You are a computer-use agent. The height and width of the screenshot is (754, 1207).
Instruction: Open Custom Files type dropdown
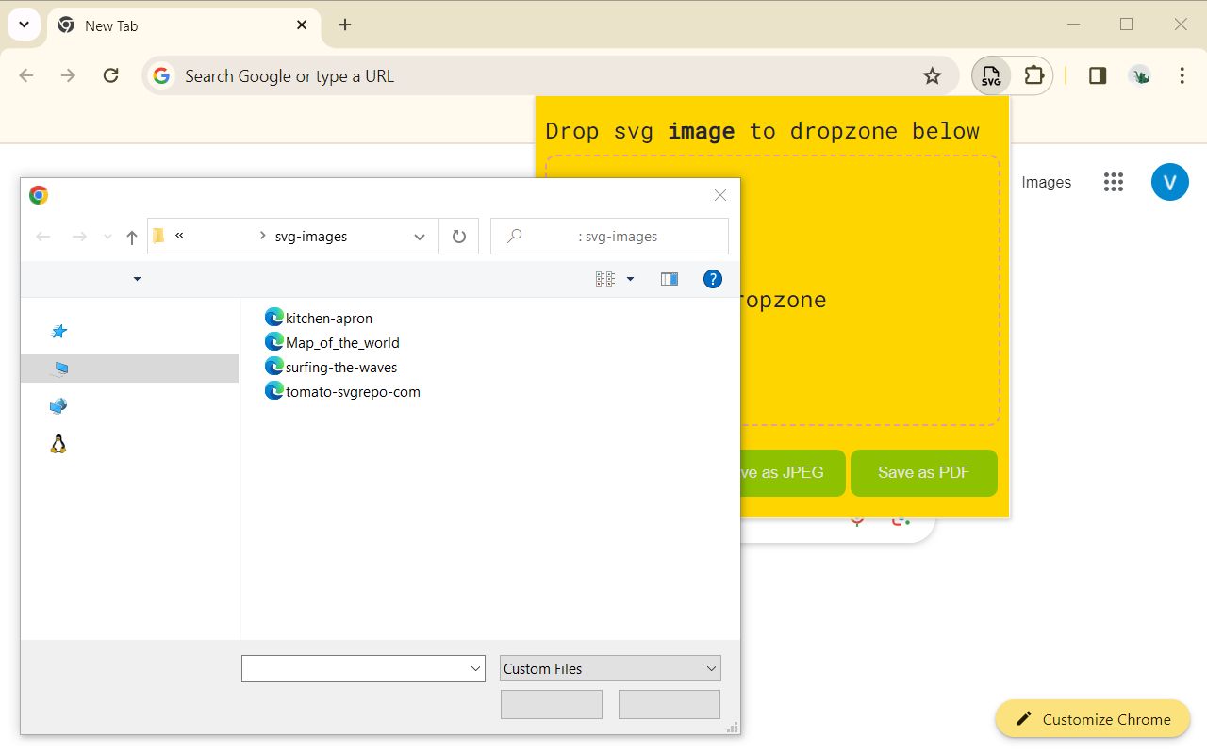(x=610, y=669)
